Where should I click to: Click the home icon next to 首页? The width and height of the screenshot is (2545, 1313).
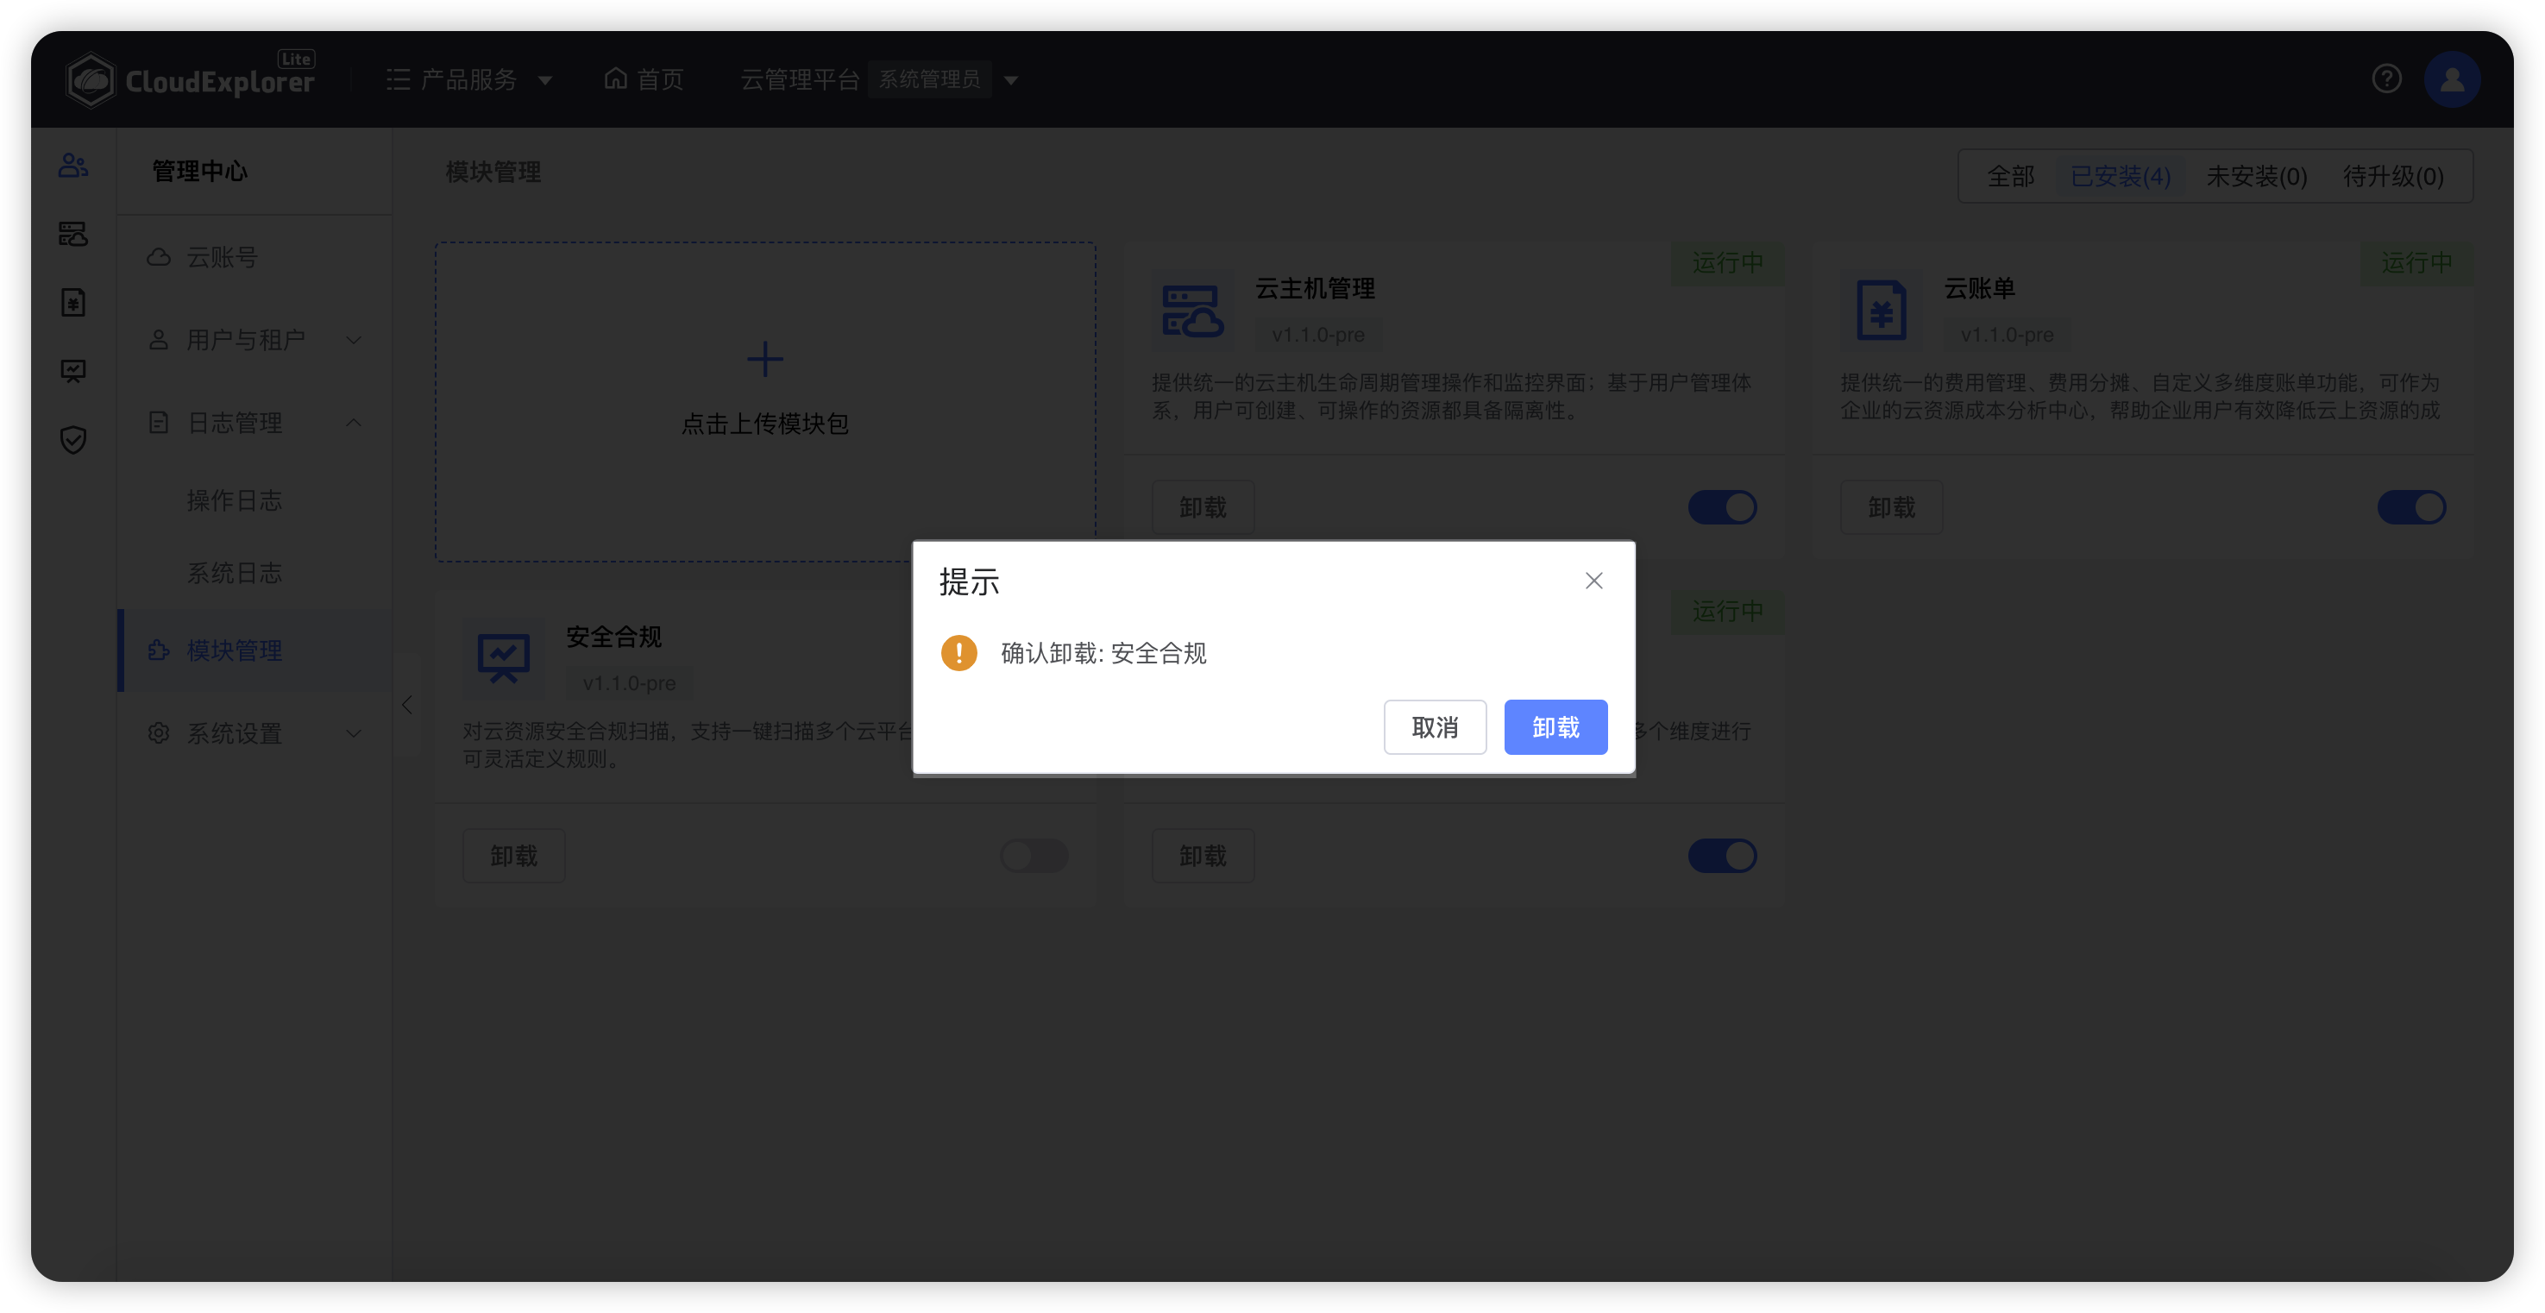point(615,78)
